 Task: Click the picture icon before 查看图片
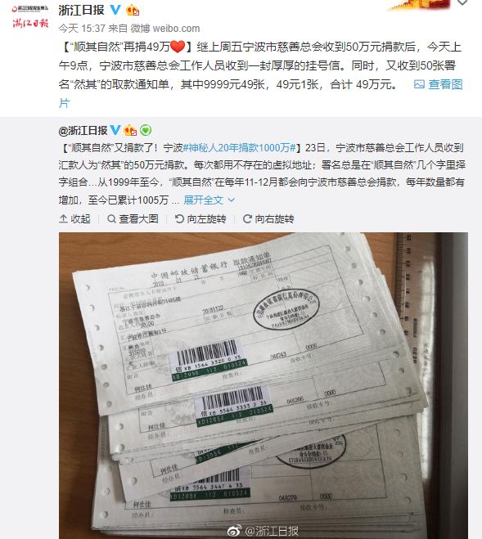419,84
